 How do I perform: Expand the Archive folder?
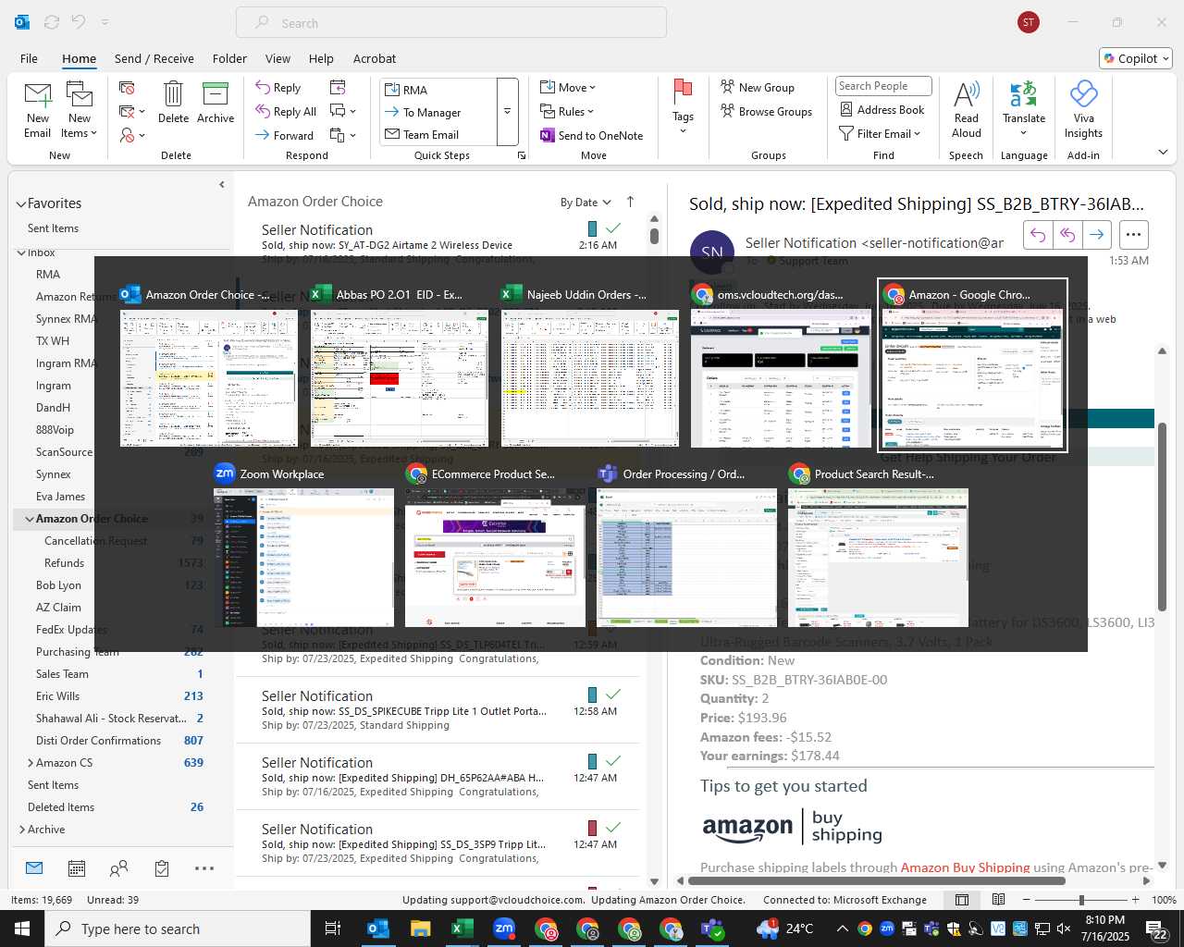[22, 830]
